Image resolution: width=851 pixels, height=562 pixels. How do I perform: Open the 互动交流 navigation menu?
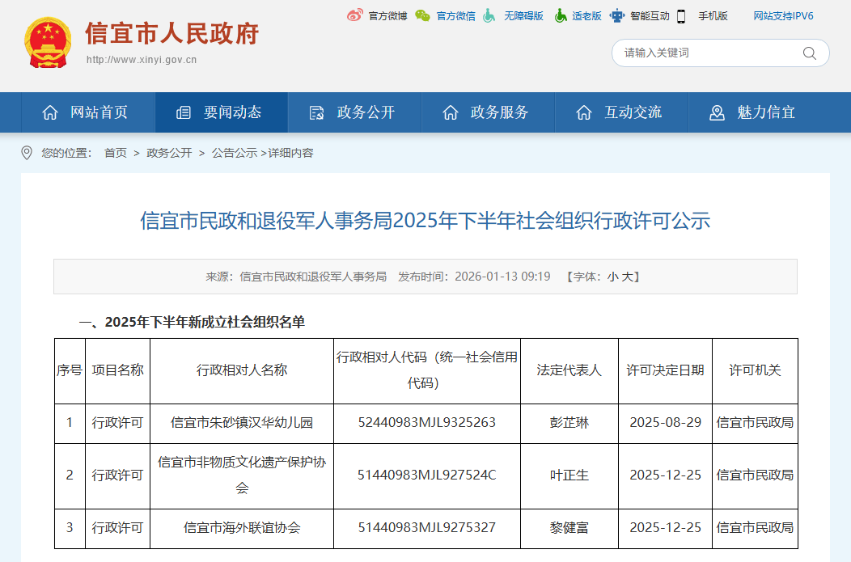622,112
